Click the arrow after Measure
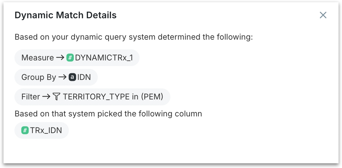342x168 pixels. (x=60, y=58)
